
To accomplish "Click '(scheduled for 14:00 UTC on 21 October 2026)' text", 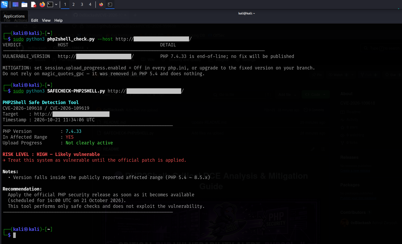I will (67, 200).
